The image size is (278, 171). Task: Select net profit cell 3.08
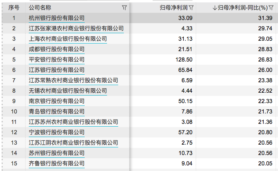pyautogui.click(x=187, y=122)
